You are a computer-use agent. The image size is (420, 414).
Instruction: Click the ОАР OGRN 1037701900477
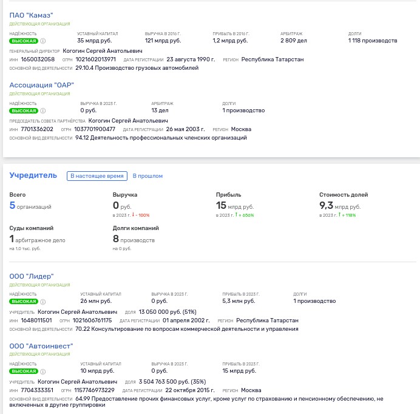pyautogui.click(x=95, y=129)
